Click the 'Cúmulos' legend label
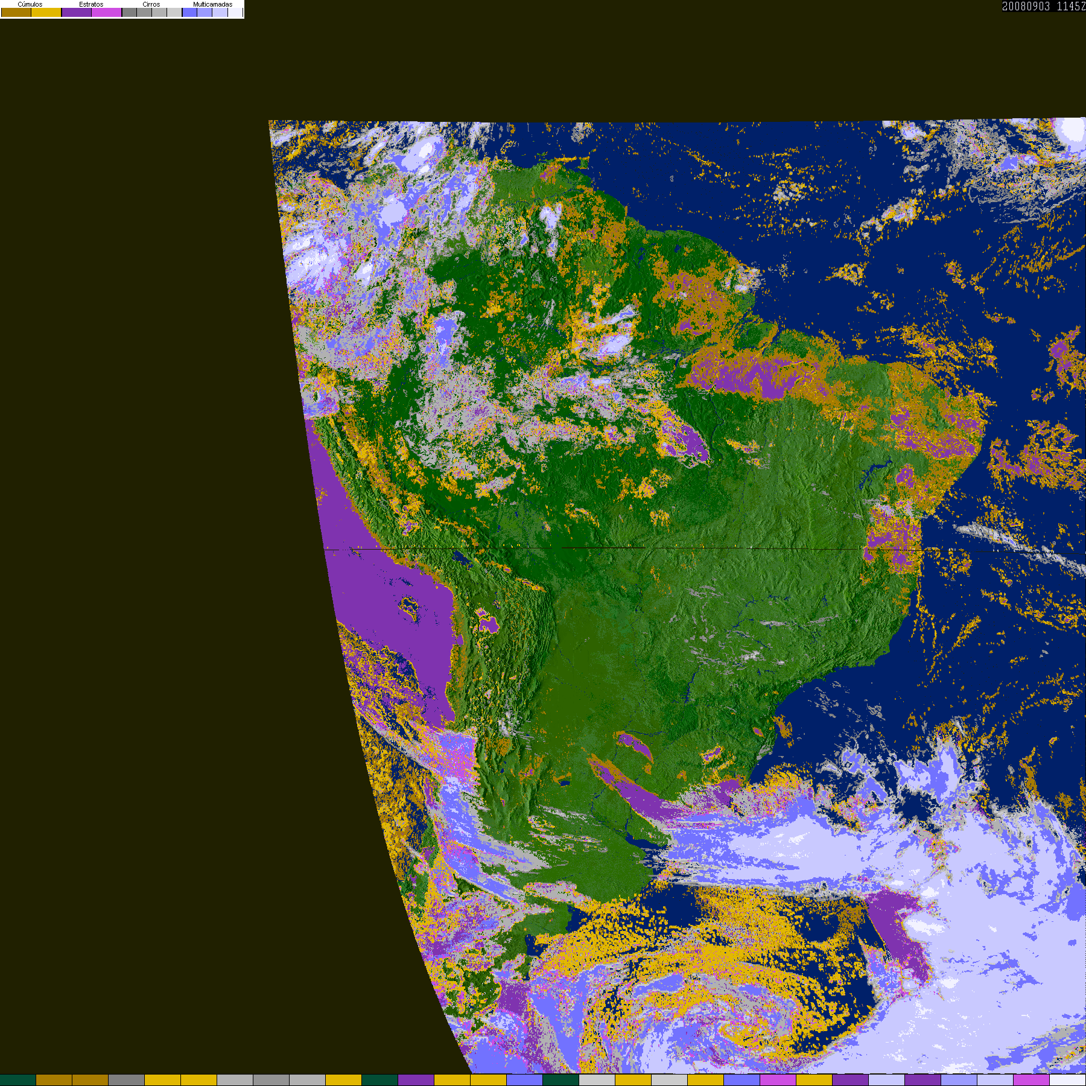Screen dimensions: 1086x1086 [30, 4]
